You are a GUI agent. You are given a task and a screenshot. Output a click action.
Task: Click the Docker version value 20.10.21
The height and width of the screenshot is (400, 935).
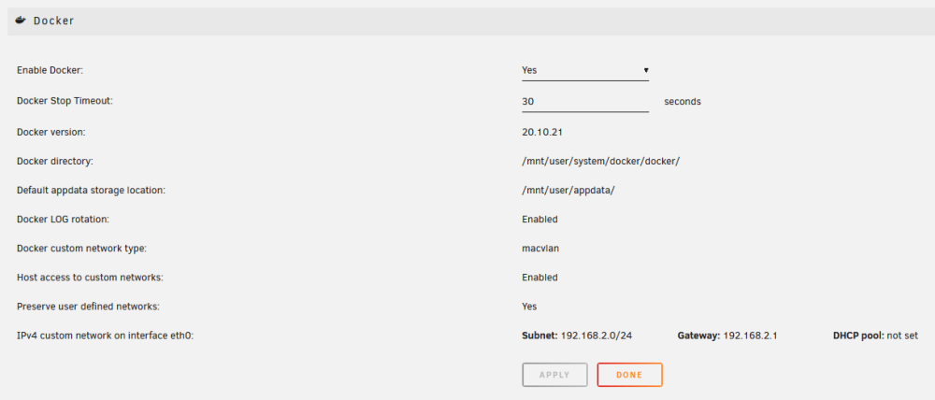pyautogui.click(x=542, y=132)
